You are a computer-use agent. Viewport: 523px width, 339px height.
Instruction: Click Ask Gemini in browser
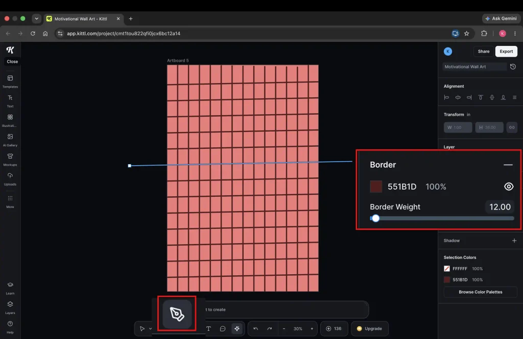[x=501, y=19]
